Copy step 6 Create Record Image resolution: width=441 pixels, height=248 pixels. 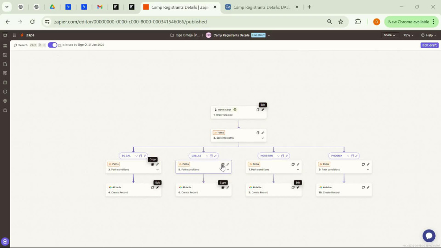[x=223, y=187]
